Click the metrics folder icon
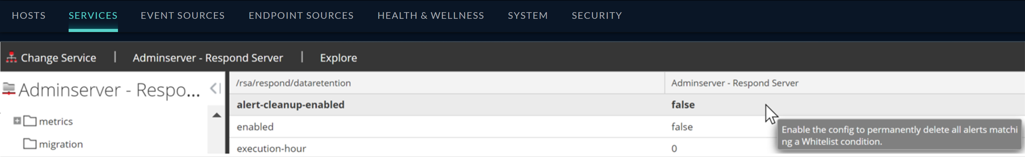 (x=30, y=121)
